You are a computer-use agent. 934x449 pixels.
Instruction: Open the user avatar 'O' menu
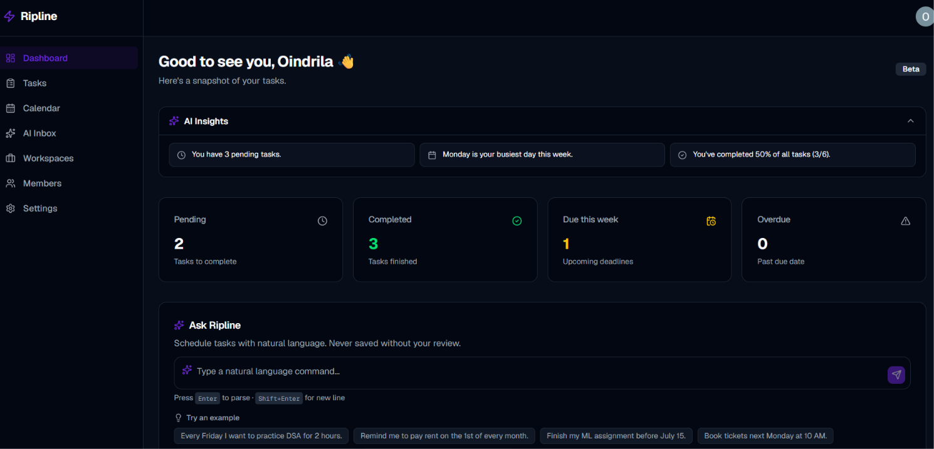[x=925, y=17]
